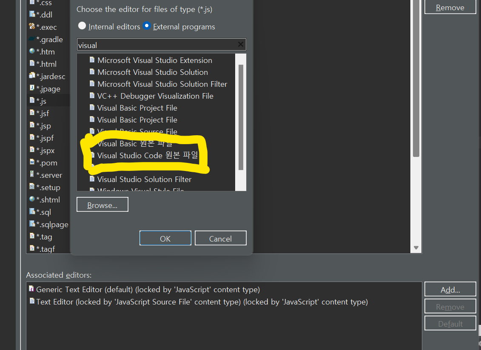Select *.jspf file type
The image size is (481, 350).
click(x=45, y=138)
